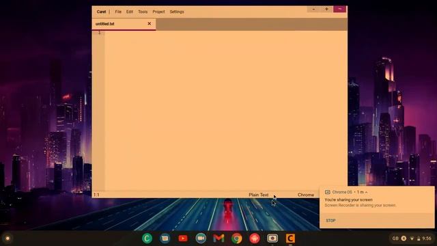The image size is (437, 246).
Task: Open the Tools menu
Action: [143, 12]
